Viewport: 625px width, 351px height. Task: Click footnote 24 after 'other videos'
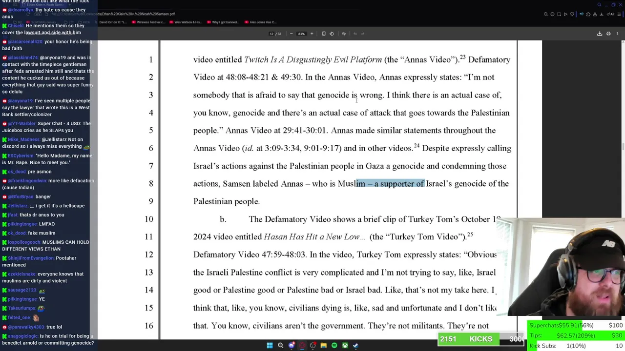417,146
